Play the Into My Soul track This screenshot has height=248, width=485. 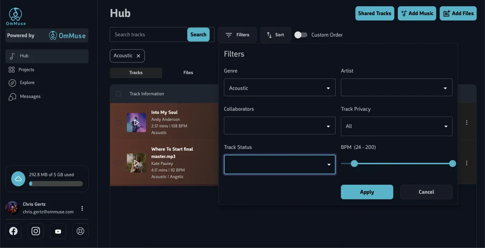tap(136, 123)
